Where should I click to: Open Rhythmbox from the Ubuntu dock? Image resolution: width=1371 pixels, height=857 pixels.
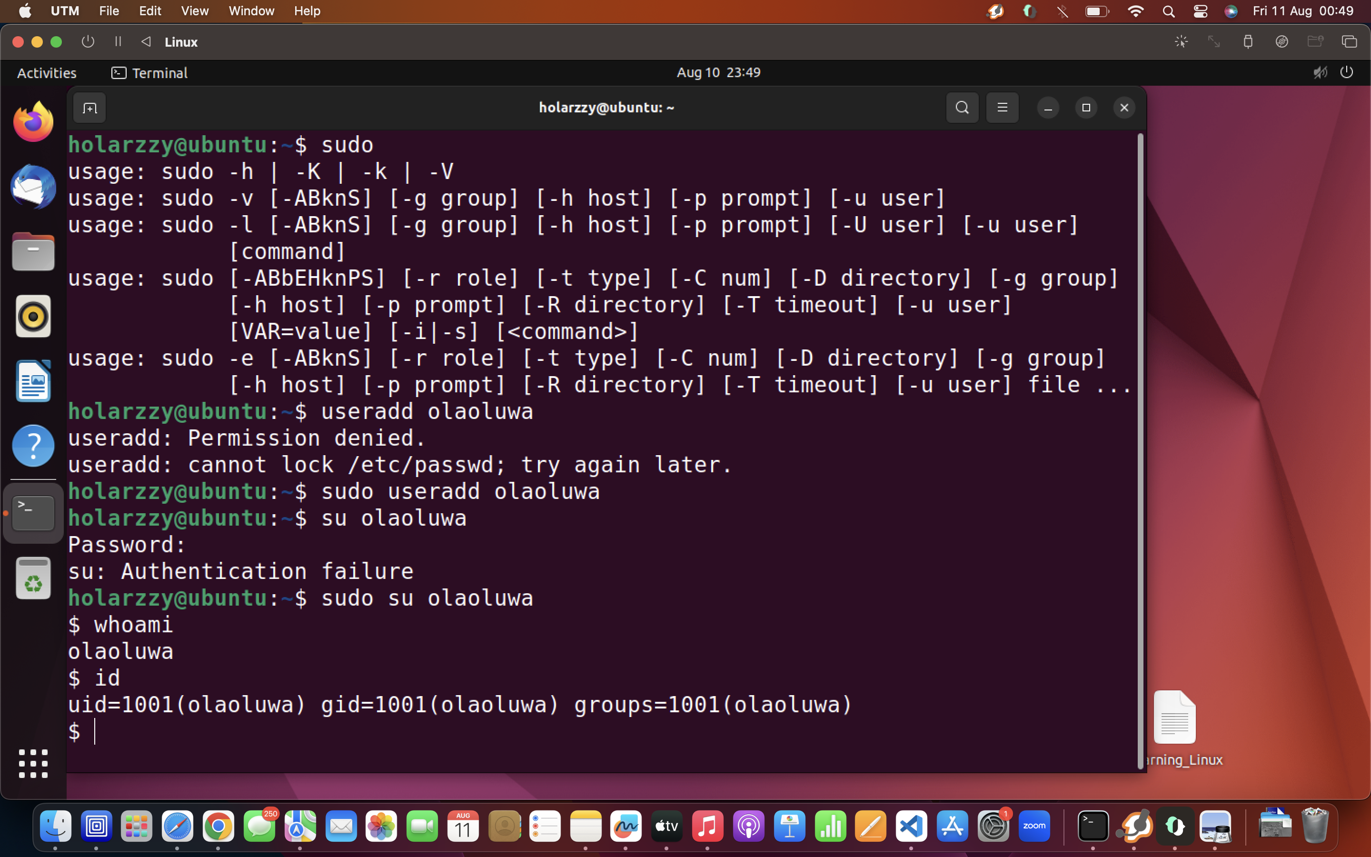coord(33,316)
